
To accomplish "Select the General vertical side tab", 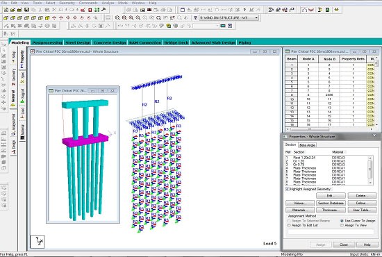I will [x=13, y=98].
